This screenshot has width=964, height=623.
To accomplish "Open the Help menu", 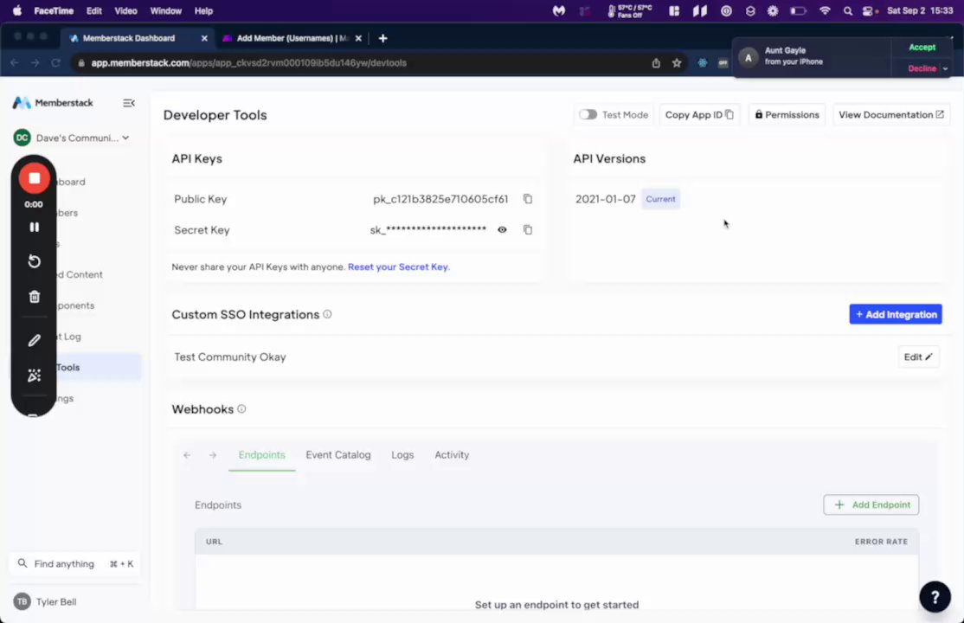I will point(203,11).
